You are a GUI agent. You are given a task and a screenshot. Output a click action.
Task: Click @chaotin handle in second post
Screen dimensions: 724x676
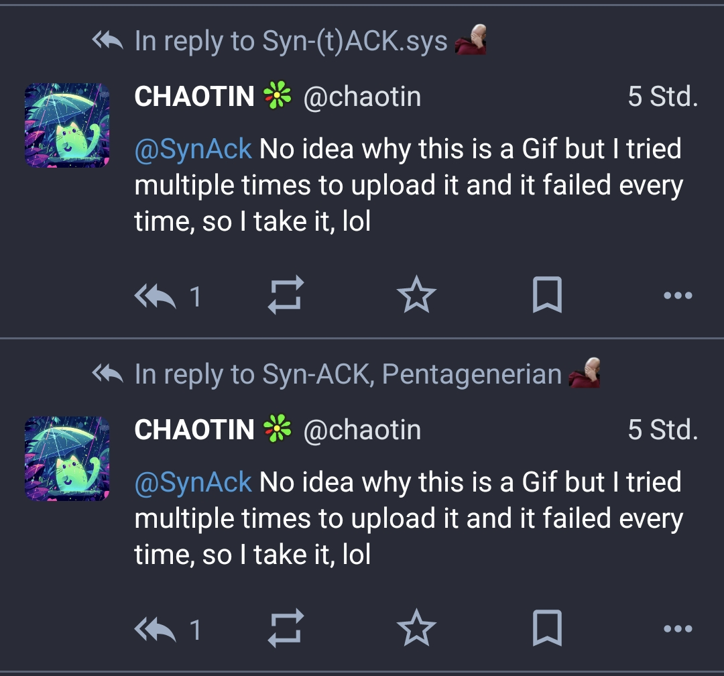pos(362,430)
